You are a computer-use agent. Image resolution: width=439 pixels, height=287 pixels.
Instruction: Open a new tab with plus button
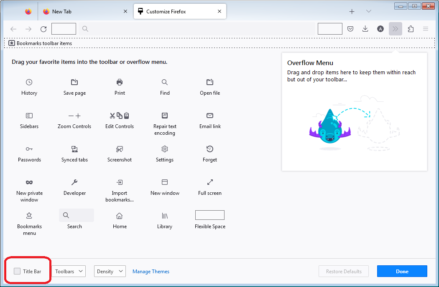click(352, 12)
